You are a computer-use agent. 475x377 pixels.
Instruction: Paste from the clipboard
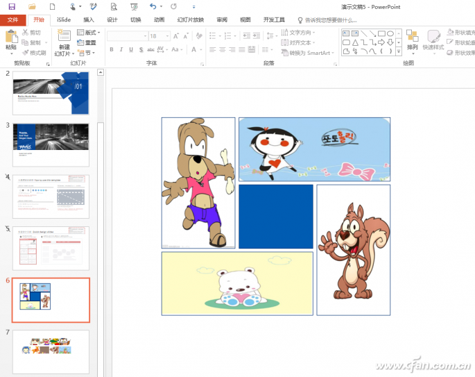(11, 41)
